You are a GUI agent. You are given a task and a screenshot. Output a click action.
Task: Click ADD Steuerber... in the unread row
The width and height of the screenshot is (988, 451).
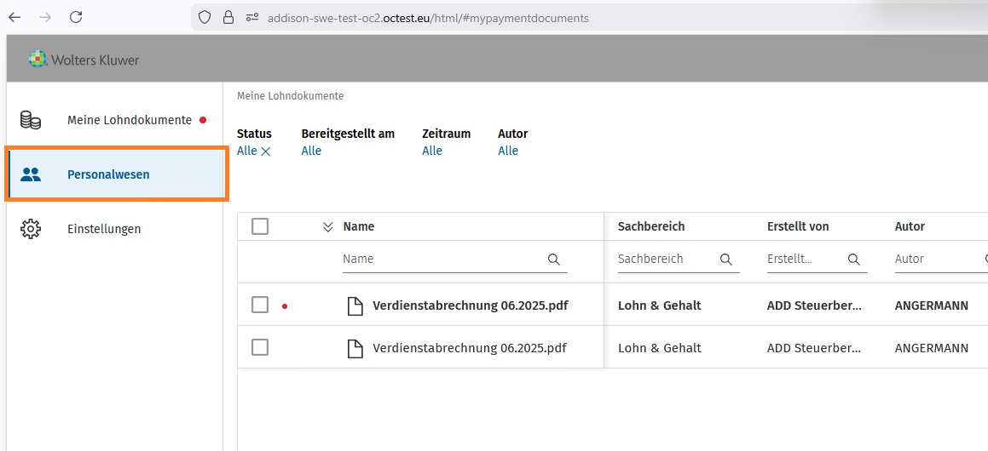(x=815, y=305)
